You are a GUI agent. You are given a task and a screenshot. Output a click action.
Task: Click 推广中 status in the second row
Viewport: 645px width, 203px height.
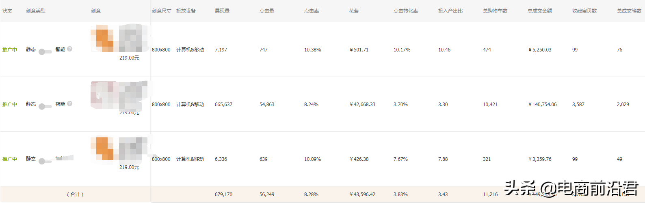tap(10, 105)
